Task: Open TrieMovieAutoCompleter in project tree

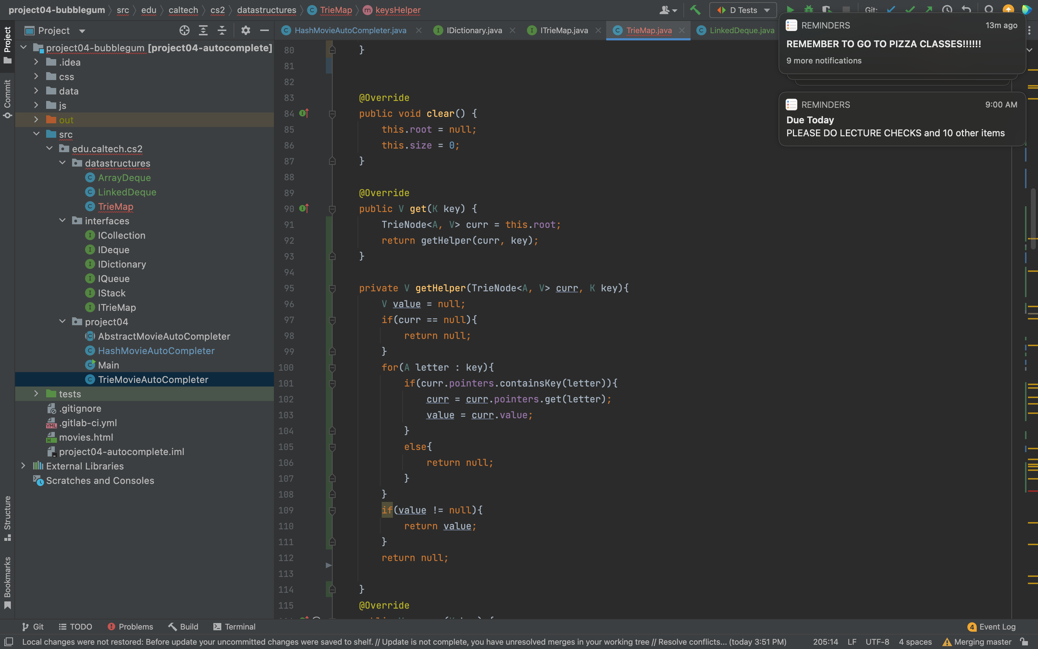Action: 153,379
